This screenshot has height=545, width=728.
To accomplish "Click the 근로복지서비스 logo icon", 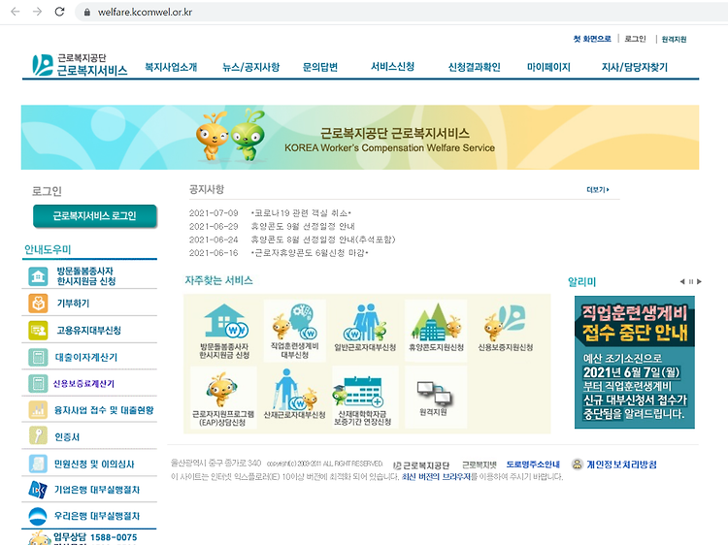I will (x=43, y=65).
